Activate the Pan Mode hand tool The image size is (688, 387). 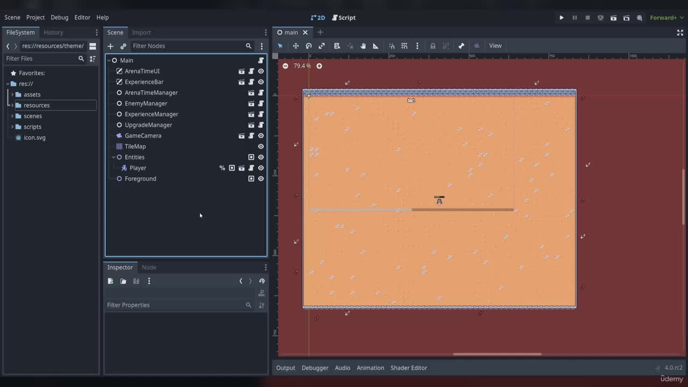(363, 46)
